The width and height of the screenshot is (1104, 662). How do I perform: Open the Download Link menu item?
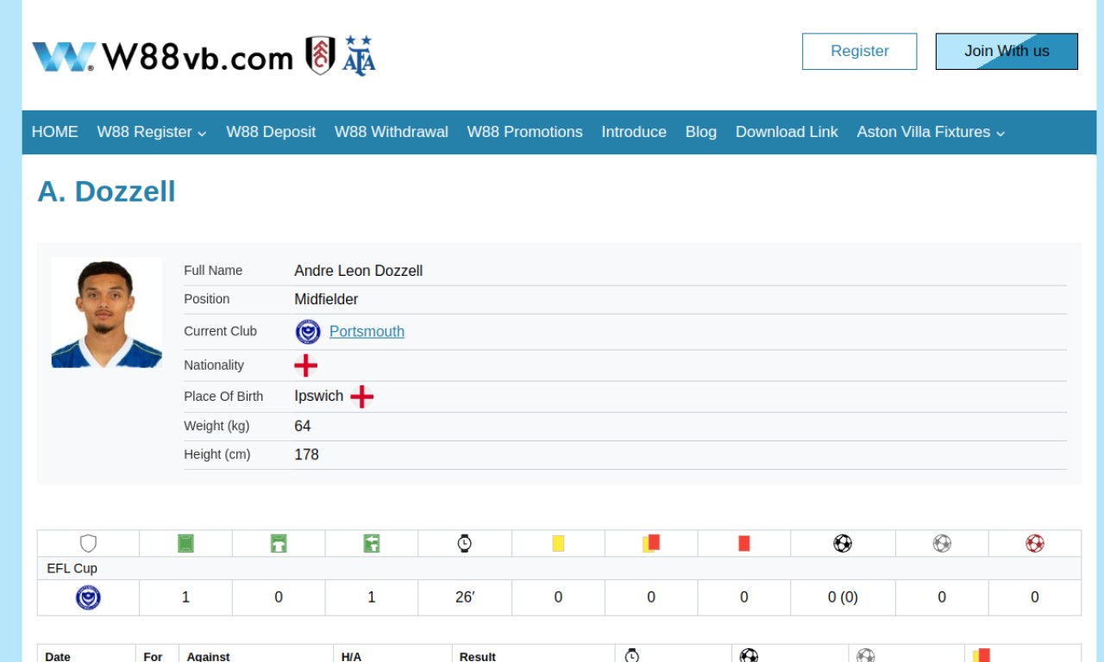point(787,132)
